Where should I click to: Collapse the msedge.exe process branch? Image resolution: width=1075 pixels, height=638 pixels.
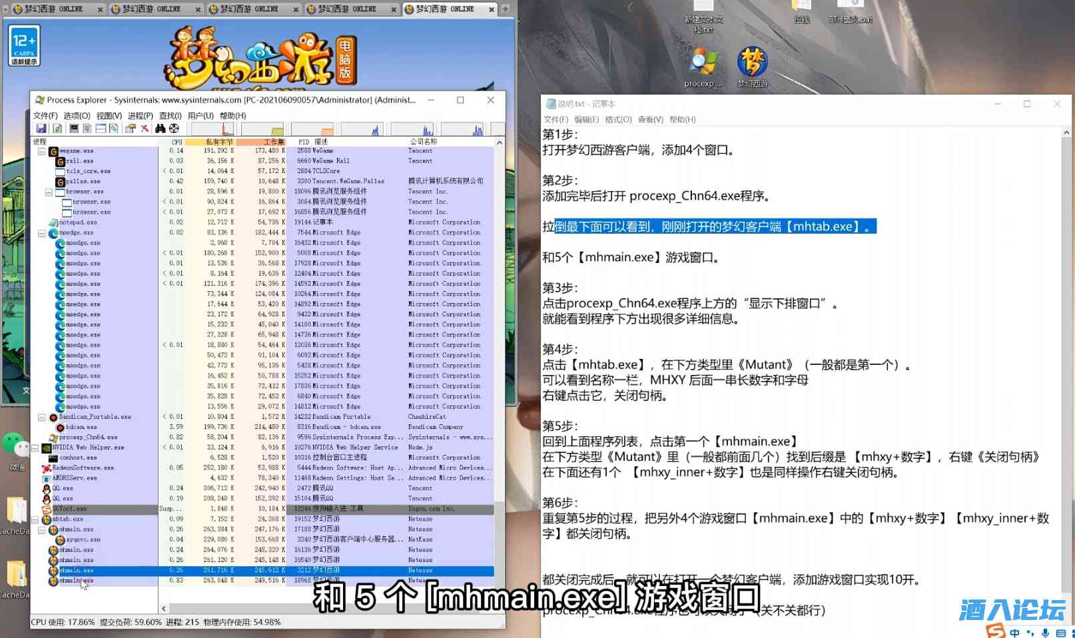(x=41, y=232)
